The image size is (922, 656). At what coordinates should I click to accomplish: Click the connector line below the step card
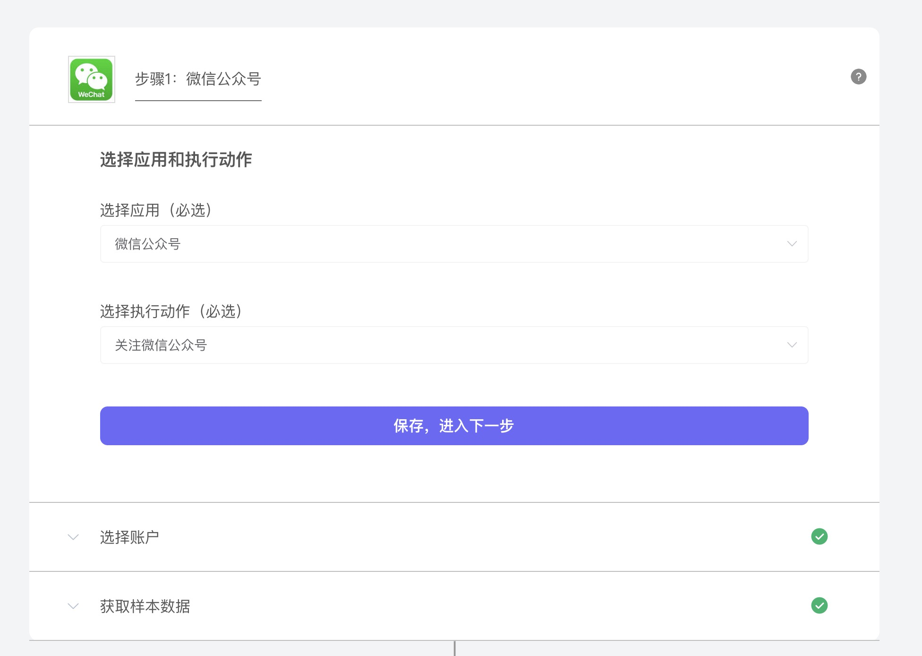[454, 648]
